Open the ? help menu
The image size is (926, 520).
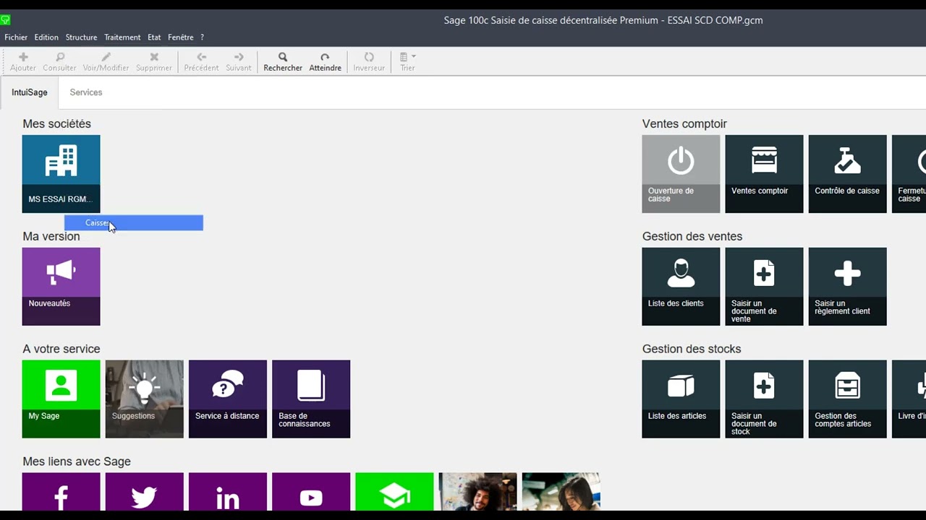pos(203,38)
